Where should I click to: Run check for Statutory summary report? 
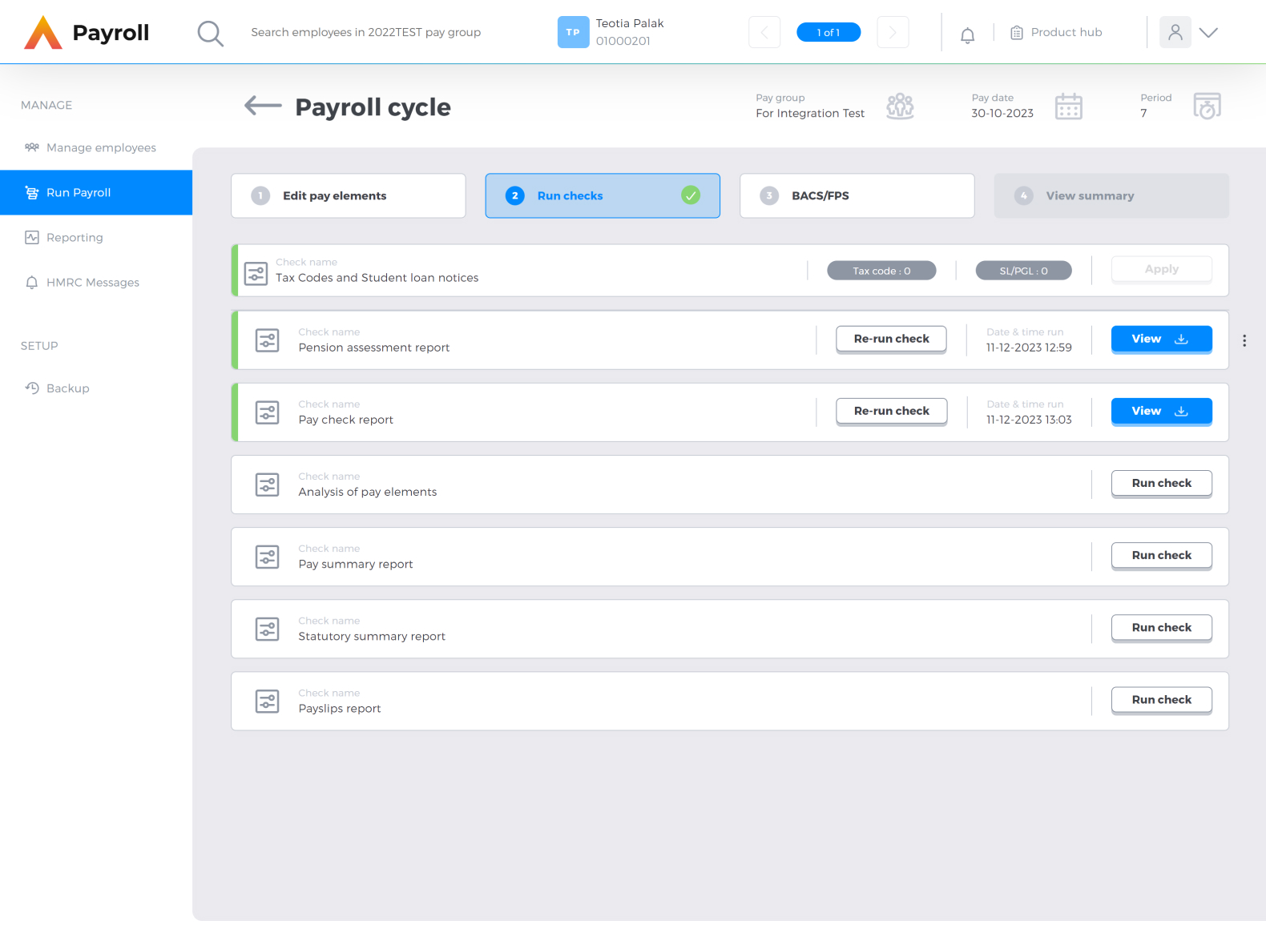[1161, 627]
